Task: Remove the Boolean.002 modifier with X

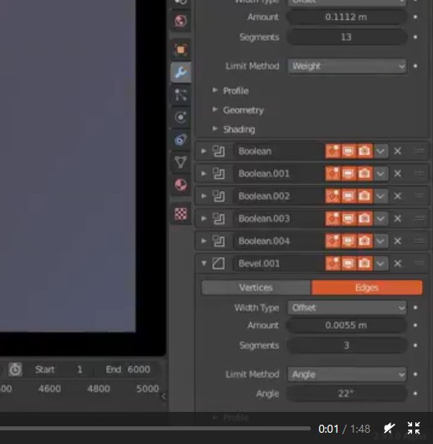Action: [x=398, y=196]
